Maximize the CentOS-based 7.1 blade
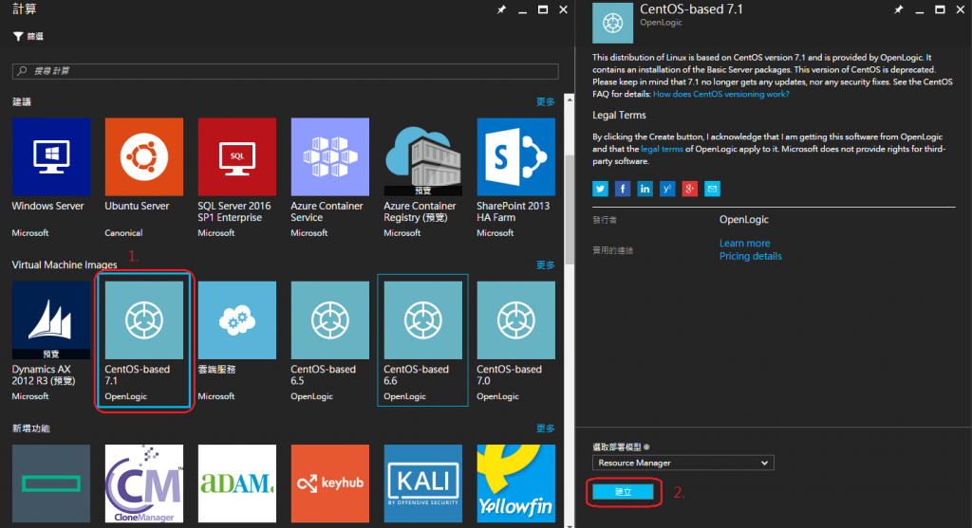The height and width of the screenshot is (528, 972). (x=940, y=9)
